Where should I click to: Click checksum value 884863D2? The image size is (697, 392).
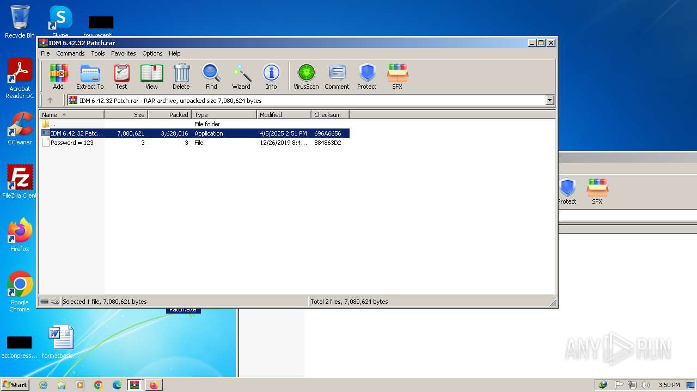(328, 143)
